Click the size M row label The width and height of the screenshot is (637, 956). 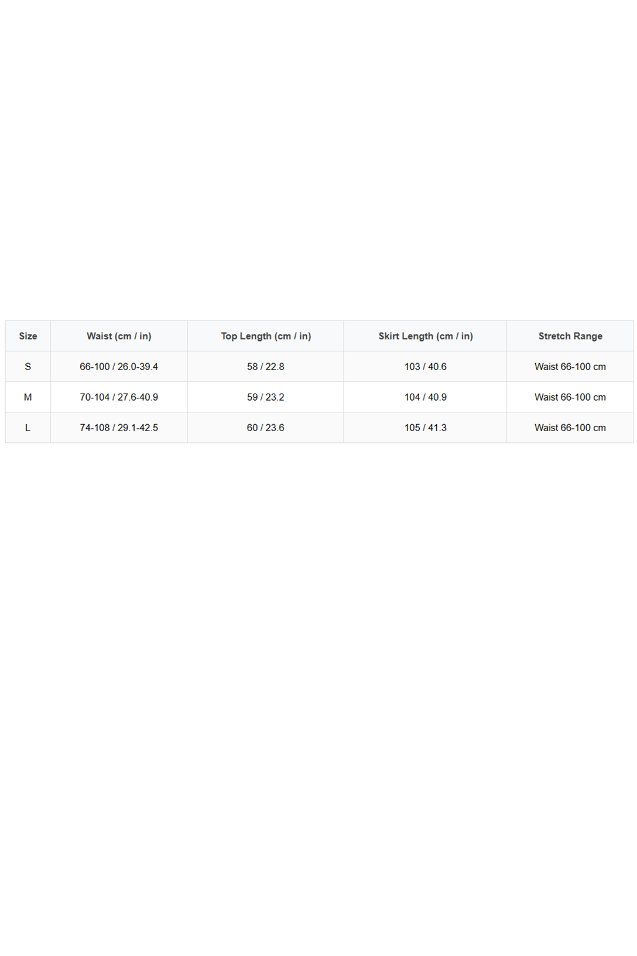pyautogui.click(x=28, y=397)
